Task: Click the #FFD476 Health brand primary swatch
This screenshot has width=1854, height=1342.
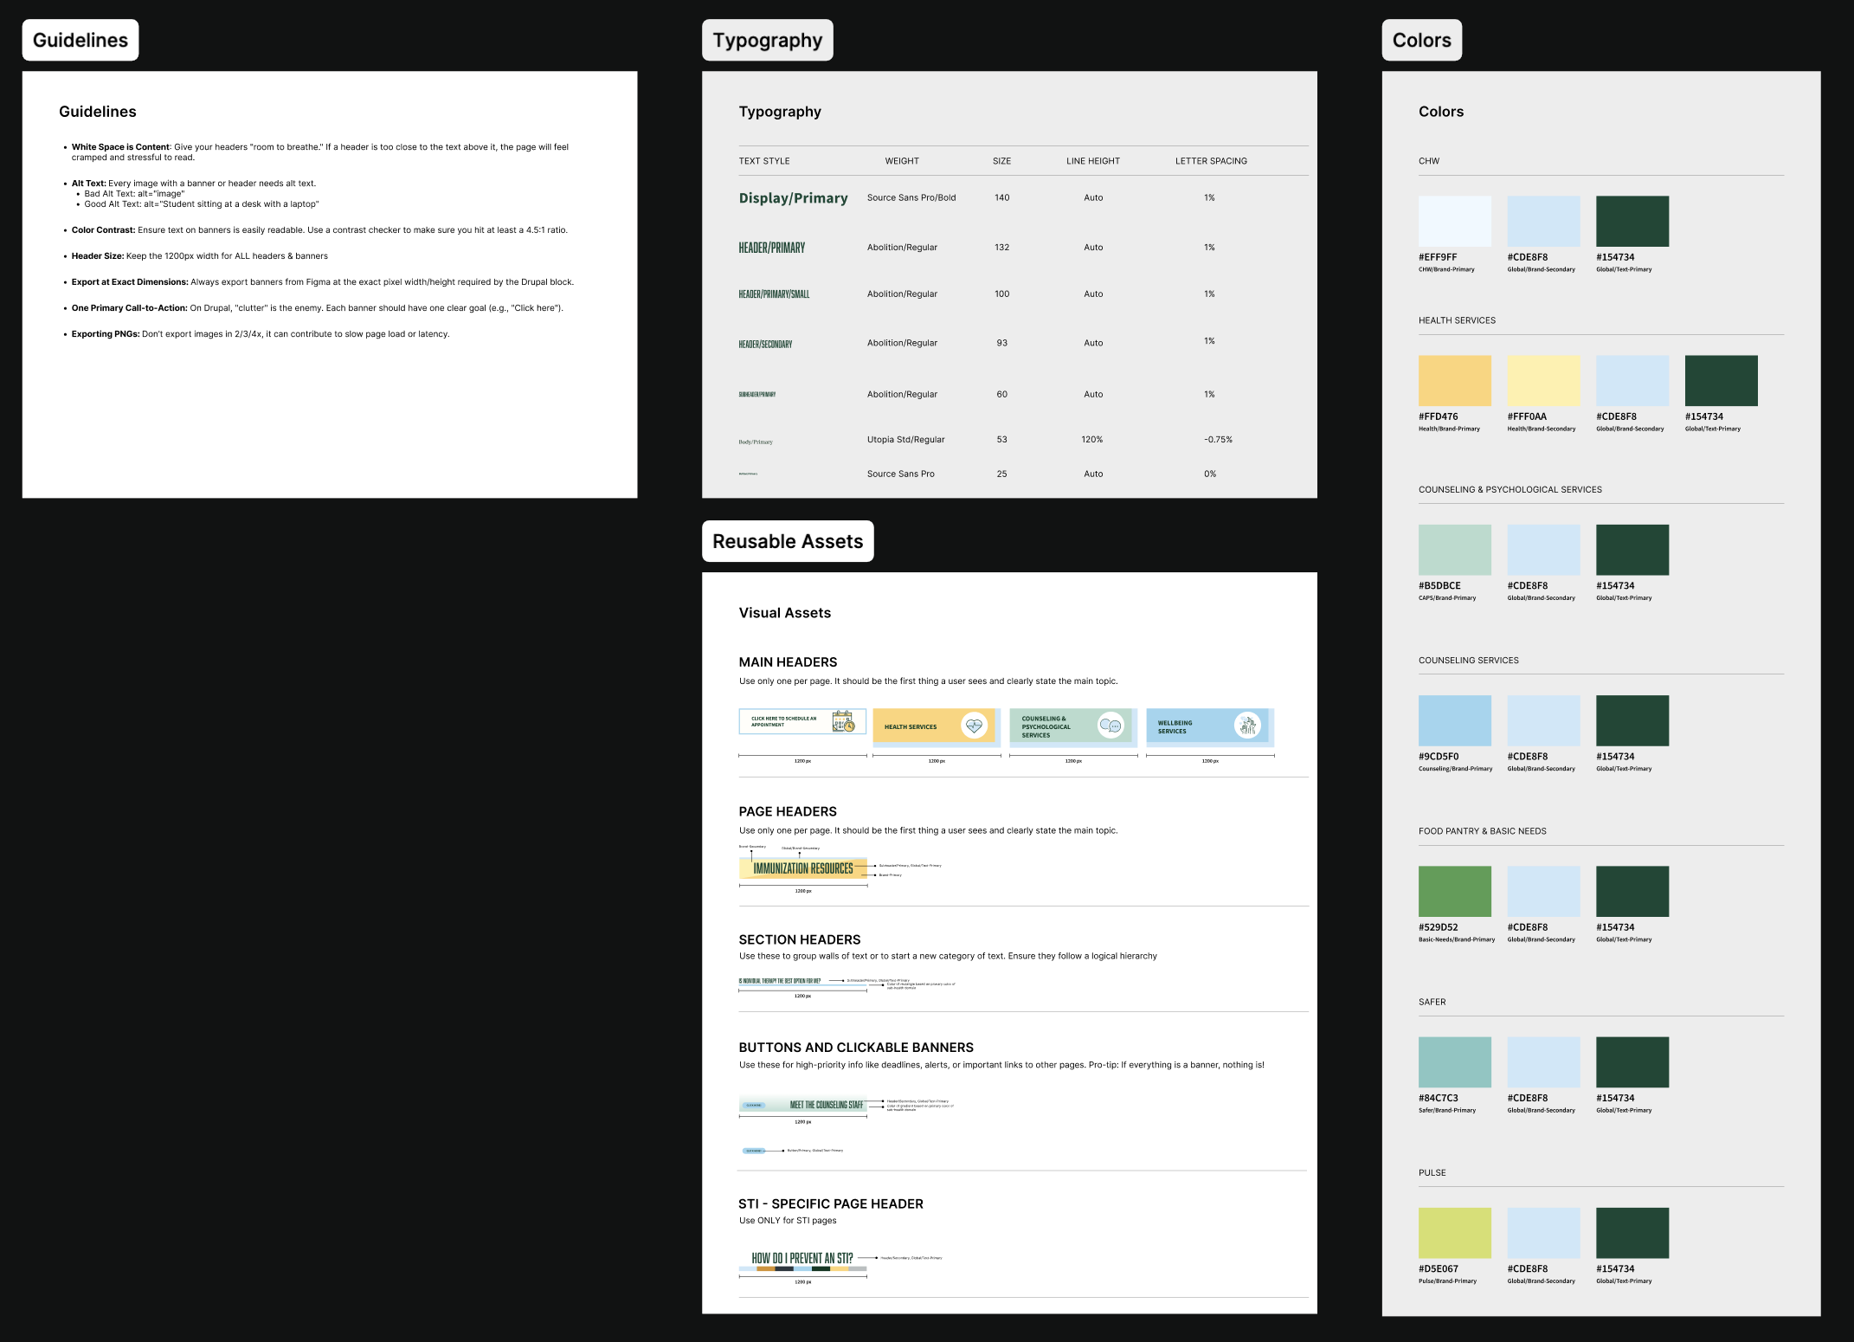Action: [1454, 380]
